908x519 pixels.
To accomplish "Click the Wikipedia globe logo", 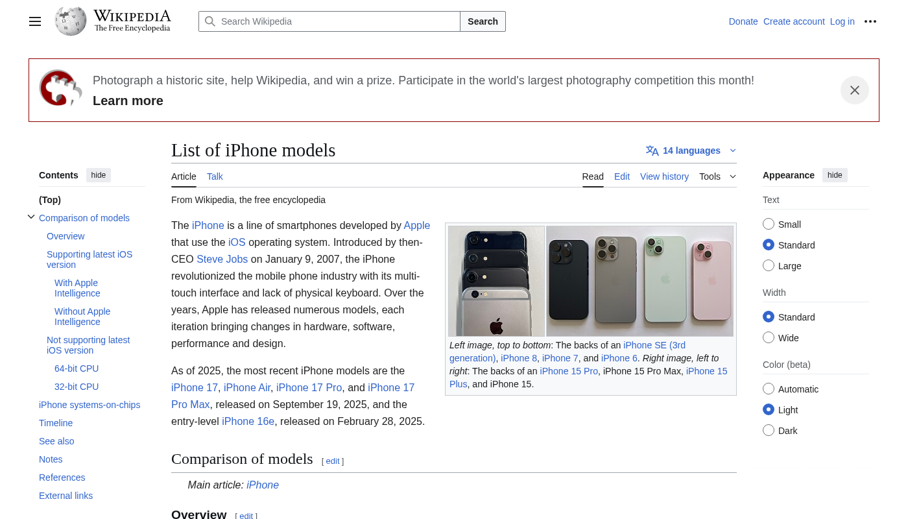I will (x=71, y=21).
